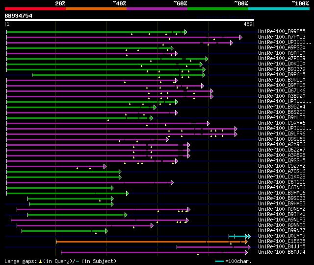
Task: Select the UniRef100_B9P6M5 label
Action: [x=282, y=75]
